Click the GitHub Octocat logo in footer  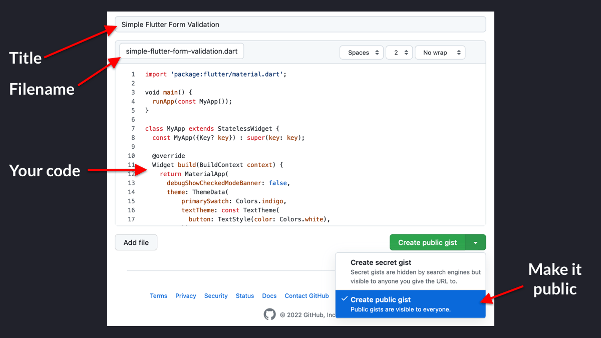[x=269, y=314]
